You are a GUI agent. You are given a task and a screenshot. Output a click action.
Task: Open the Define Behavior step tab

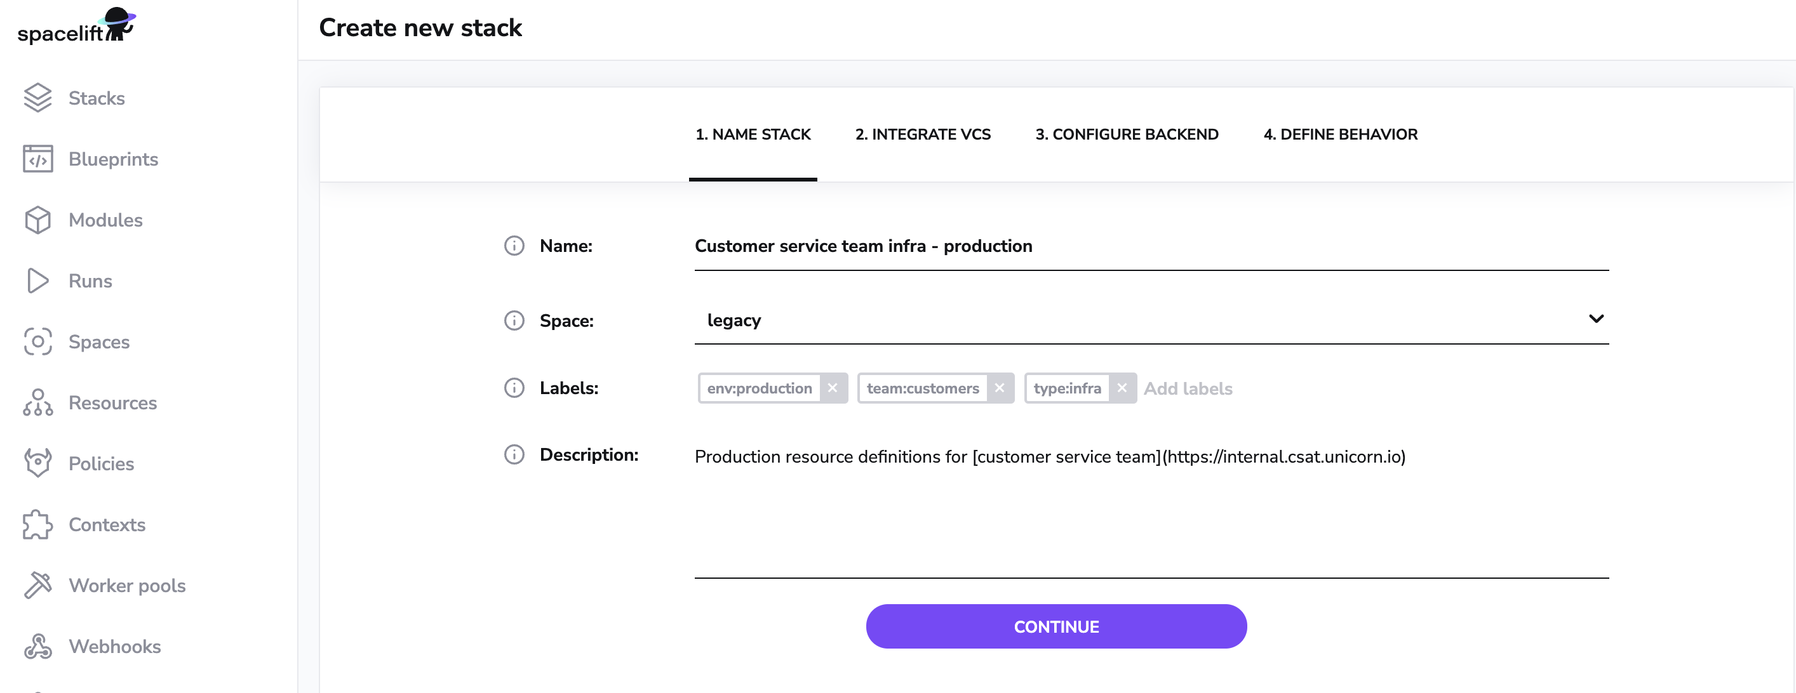(x=1340, y=135)
